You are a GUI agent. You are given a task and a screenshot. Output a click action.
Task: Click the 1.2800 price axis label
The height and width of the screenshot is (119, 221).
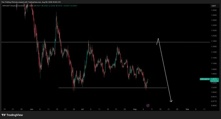point(214,15)
